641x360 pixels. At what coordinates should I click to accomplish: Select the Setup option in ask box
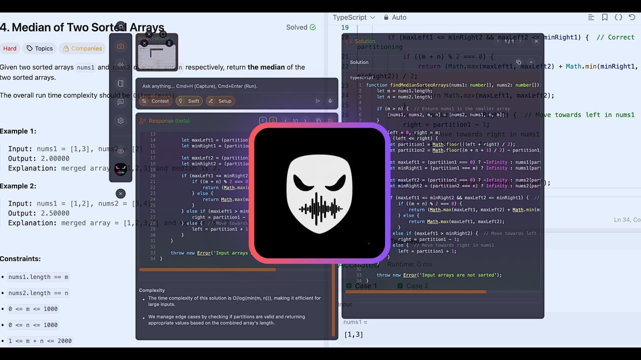220,101
